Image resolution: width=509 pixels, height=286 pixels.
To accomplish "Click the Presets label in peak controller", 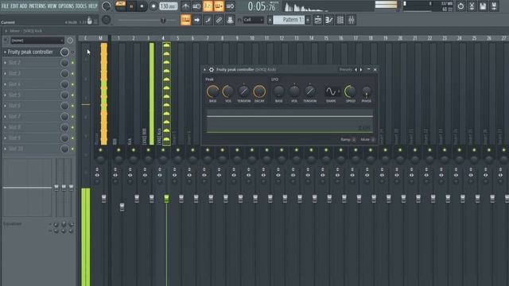I will (346, 69).
